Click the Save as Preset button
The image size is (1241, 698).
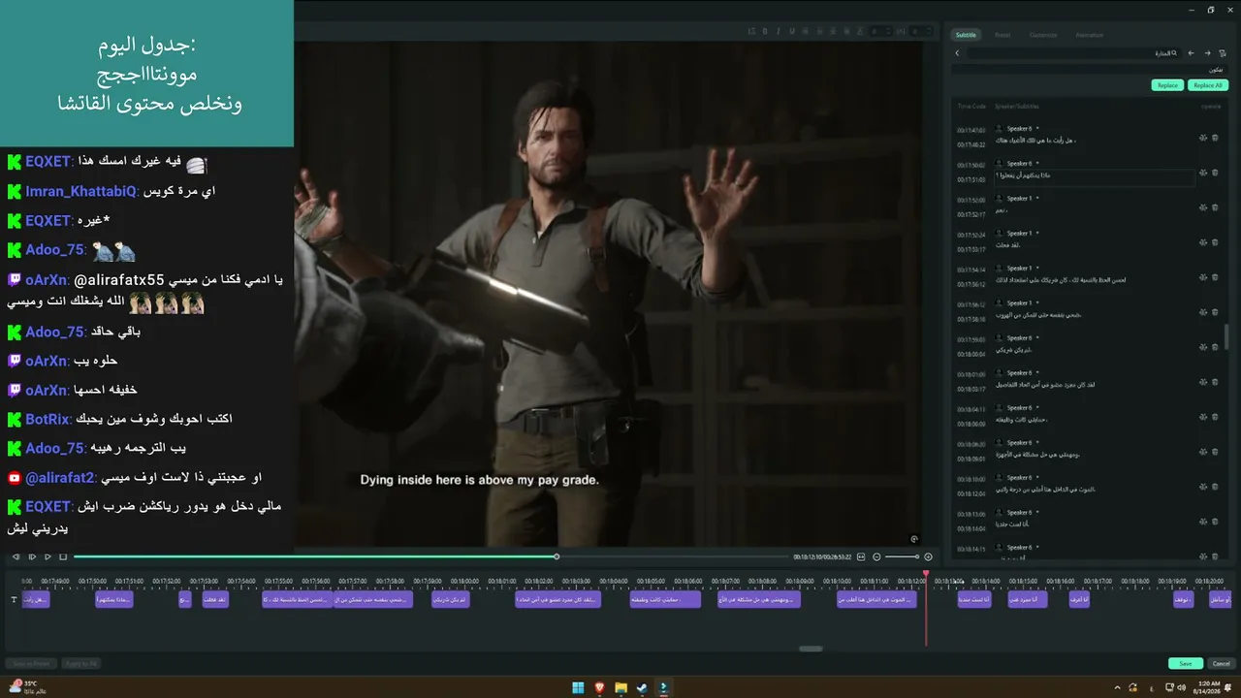31,663
